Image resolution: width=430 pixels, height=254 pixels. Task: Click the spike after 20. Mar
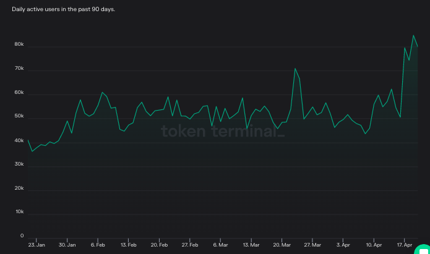point(295,69)
